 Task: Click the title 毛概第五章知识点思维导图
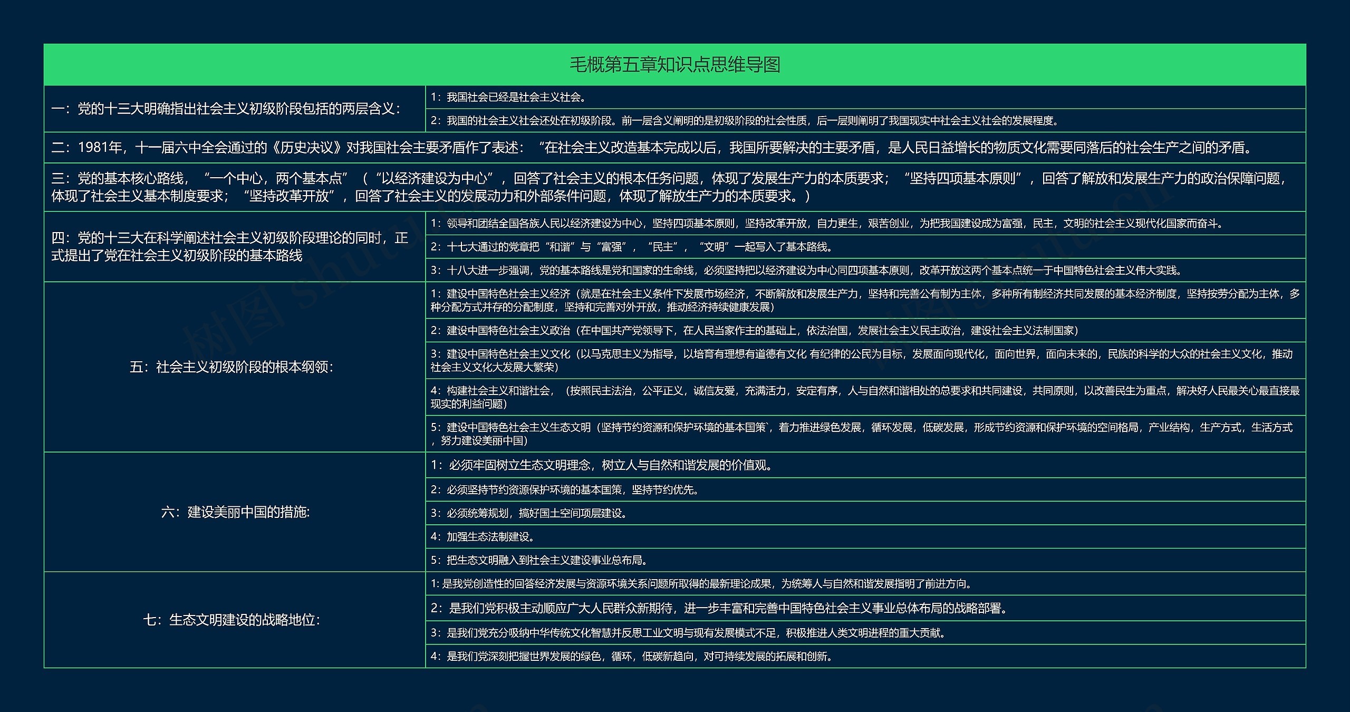click(674, 65)
